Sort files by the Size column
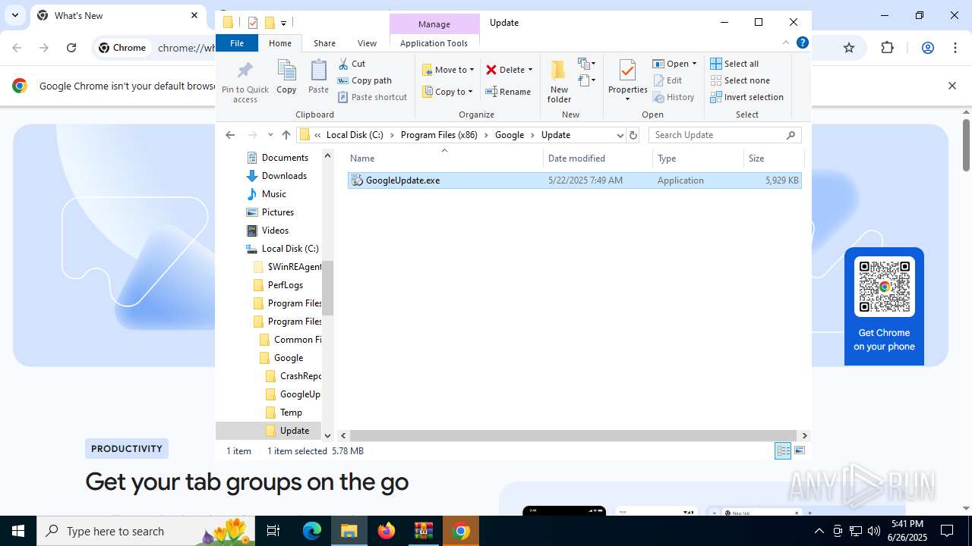The image size is (972, 546). pyautogui.click(x=773, y=158)
